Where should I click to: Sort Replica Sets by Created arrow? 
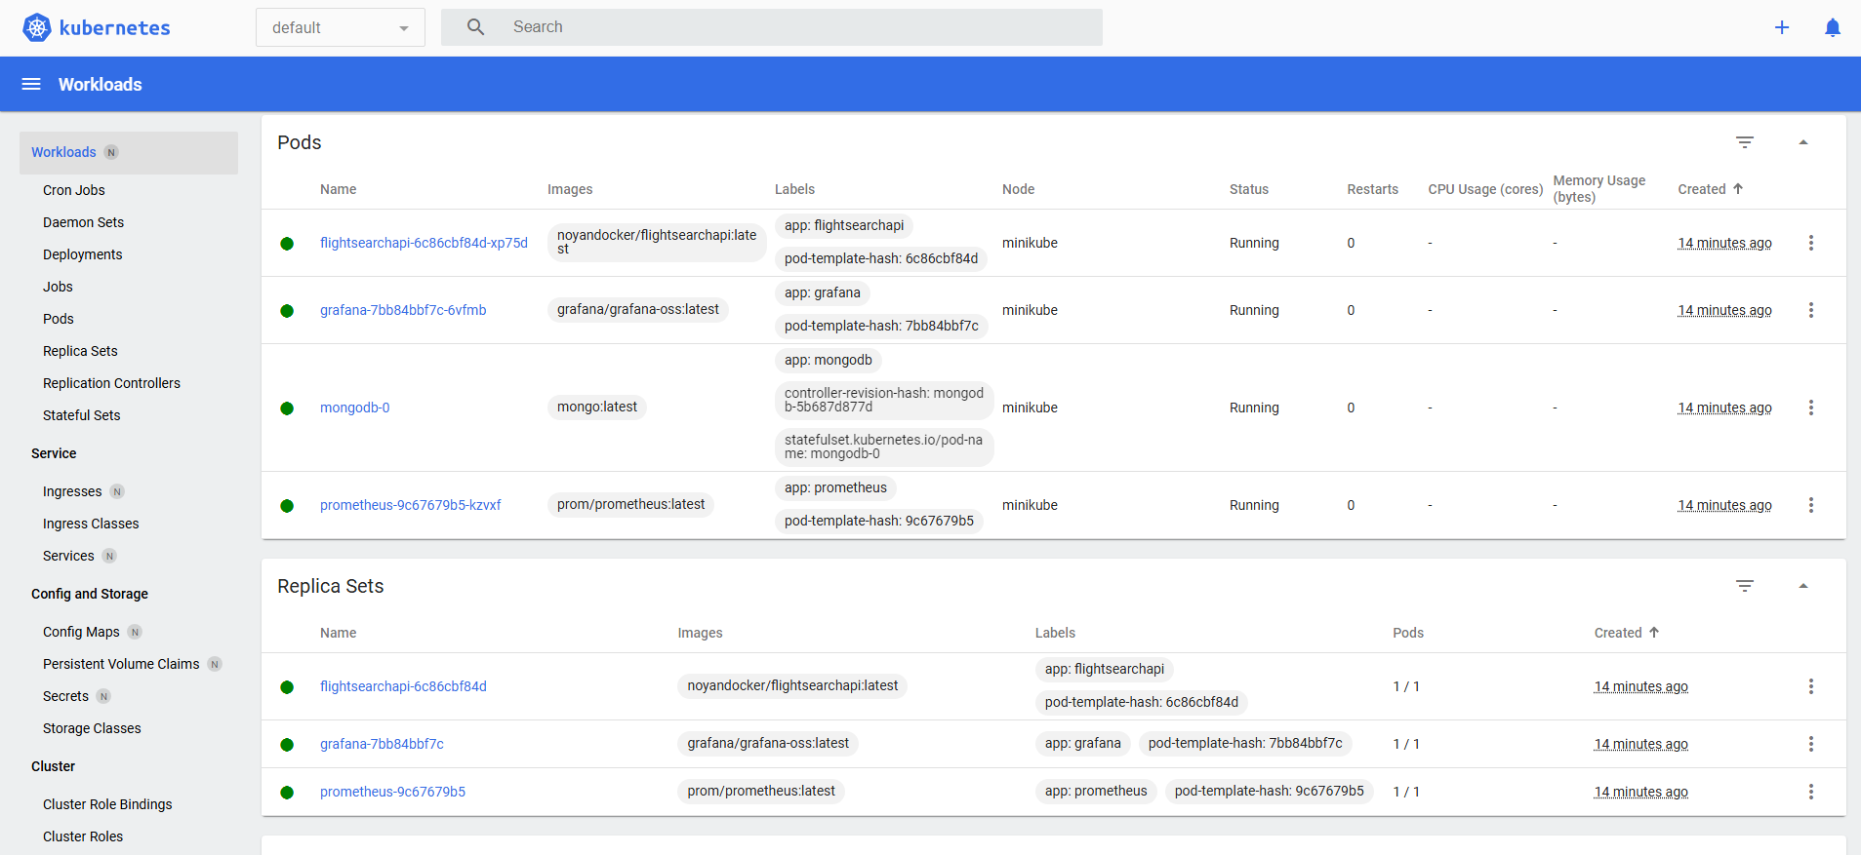click(x=1654, y=633)
